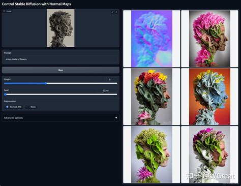Click the uploaded grayscale profile input image
241x186 pixels.
[x=61, y=28]
